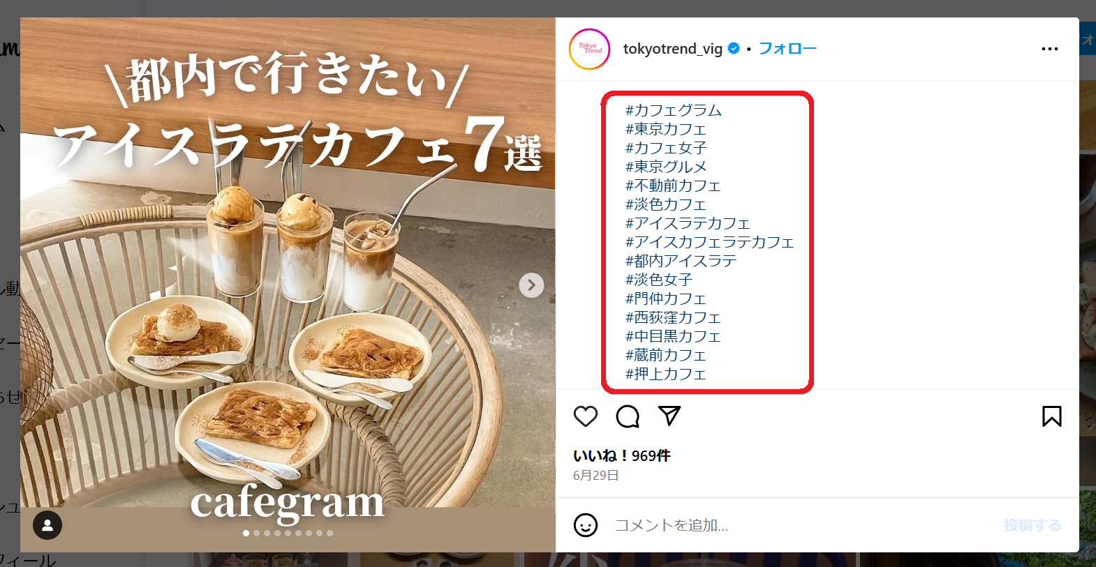Save the post with bookmark icon
The image size is (1096, 567).
tap(1052, 416)
